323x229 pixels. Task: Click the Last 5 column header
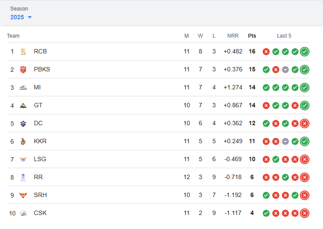point(284,36)
